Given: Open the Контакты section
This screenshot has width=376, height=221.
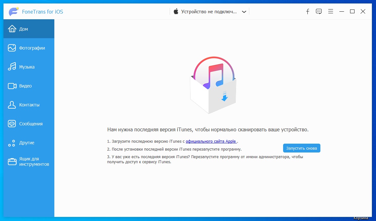Looking at the screenshot, I should pos(29,105).
